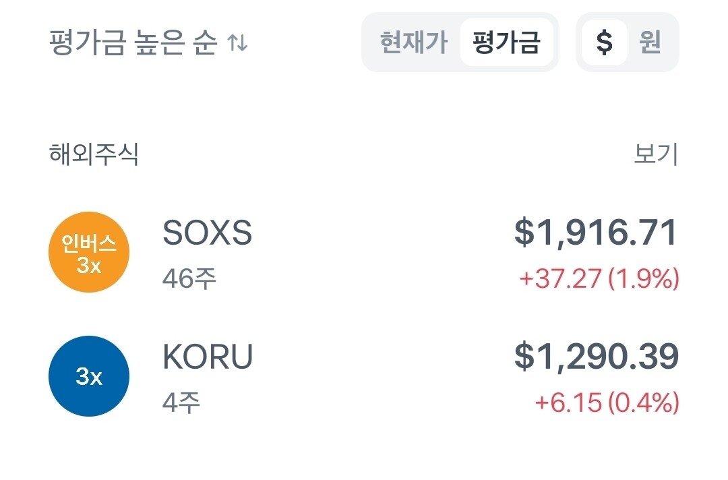This screenshot has height=480, width=728.
Task: Click the (0.4%) return percentage
Action: tap(644, 402)
